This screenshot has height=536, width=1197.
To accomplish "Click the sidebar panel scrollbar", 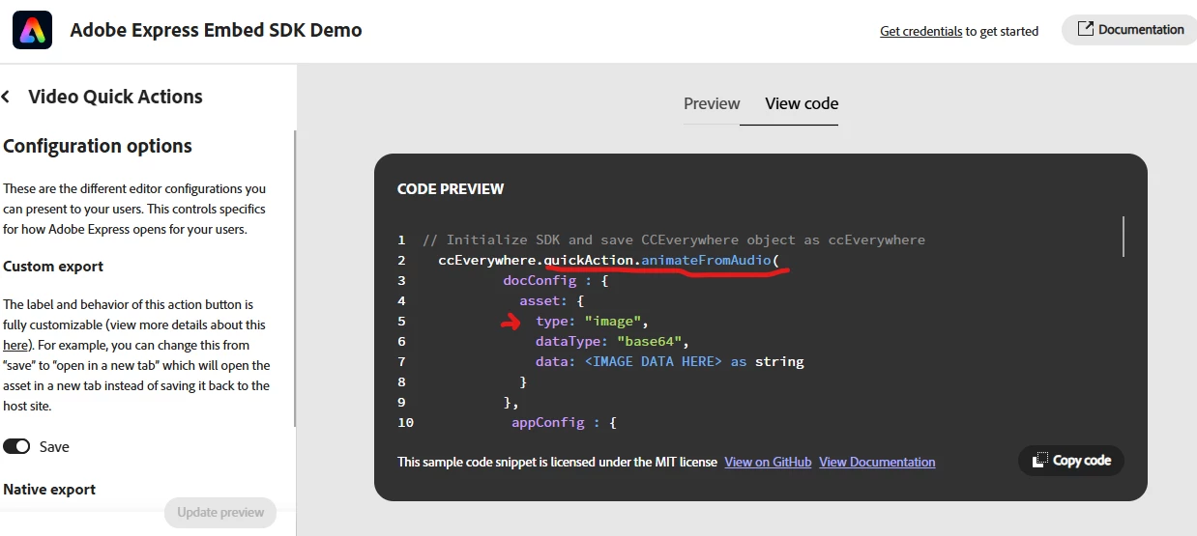I will [x=295, y=280].
